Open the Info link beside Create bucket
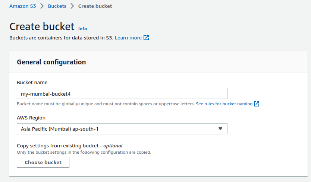The image size is (311, 182). [x=82, y=29]
